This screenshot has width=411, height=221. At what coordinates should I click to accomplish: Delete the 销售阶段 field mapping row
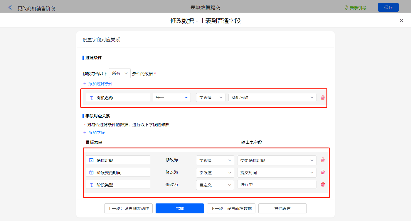[x=323, y=160]
